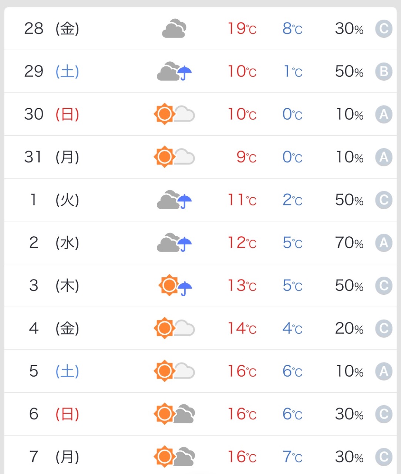Tap the cloud-and-umbrella icon for the 29th
Screen dimensions: 401x474
[x=174, y=71]
